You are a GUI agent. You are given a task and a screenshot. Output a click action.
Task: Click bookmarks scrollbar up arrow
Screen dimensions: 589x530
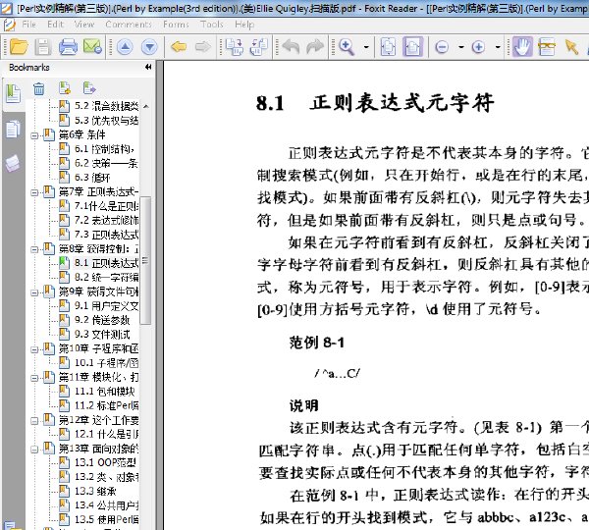click(146, 107)
